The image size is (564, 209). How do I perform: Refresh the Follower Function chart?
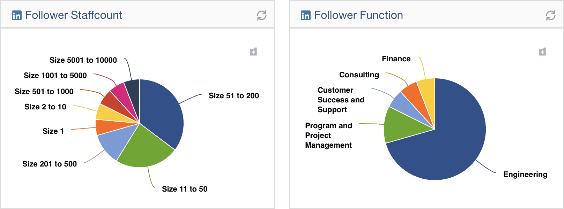click(x=551, y=15)
